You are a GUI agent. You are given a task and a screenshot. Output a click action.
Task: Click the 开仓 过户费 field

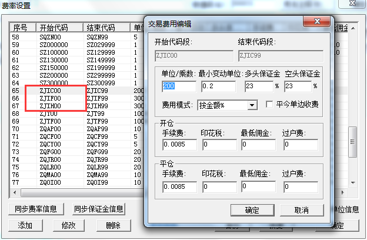click(301, 145)
